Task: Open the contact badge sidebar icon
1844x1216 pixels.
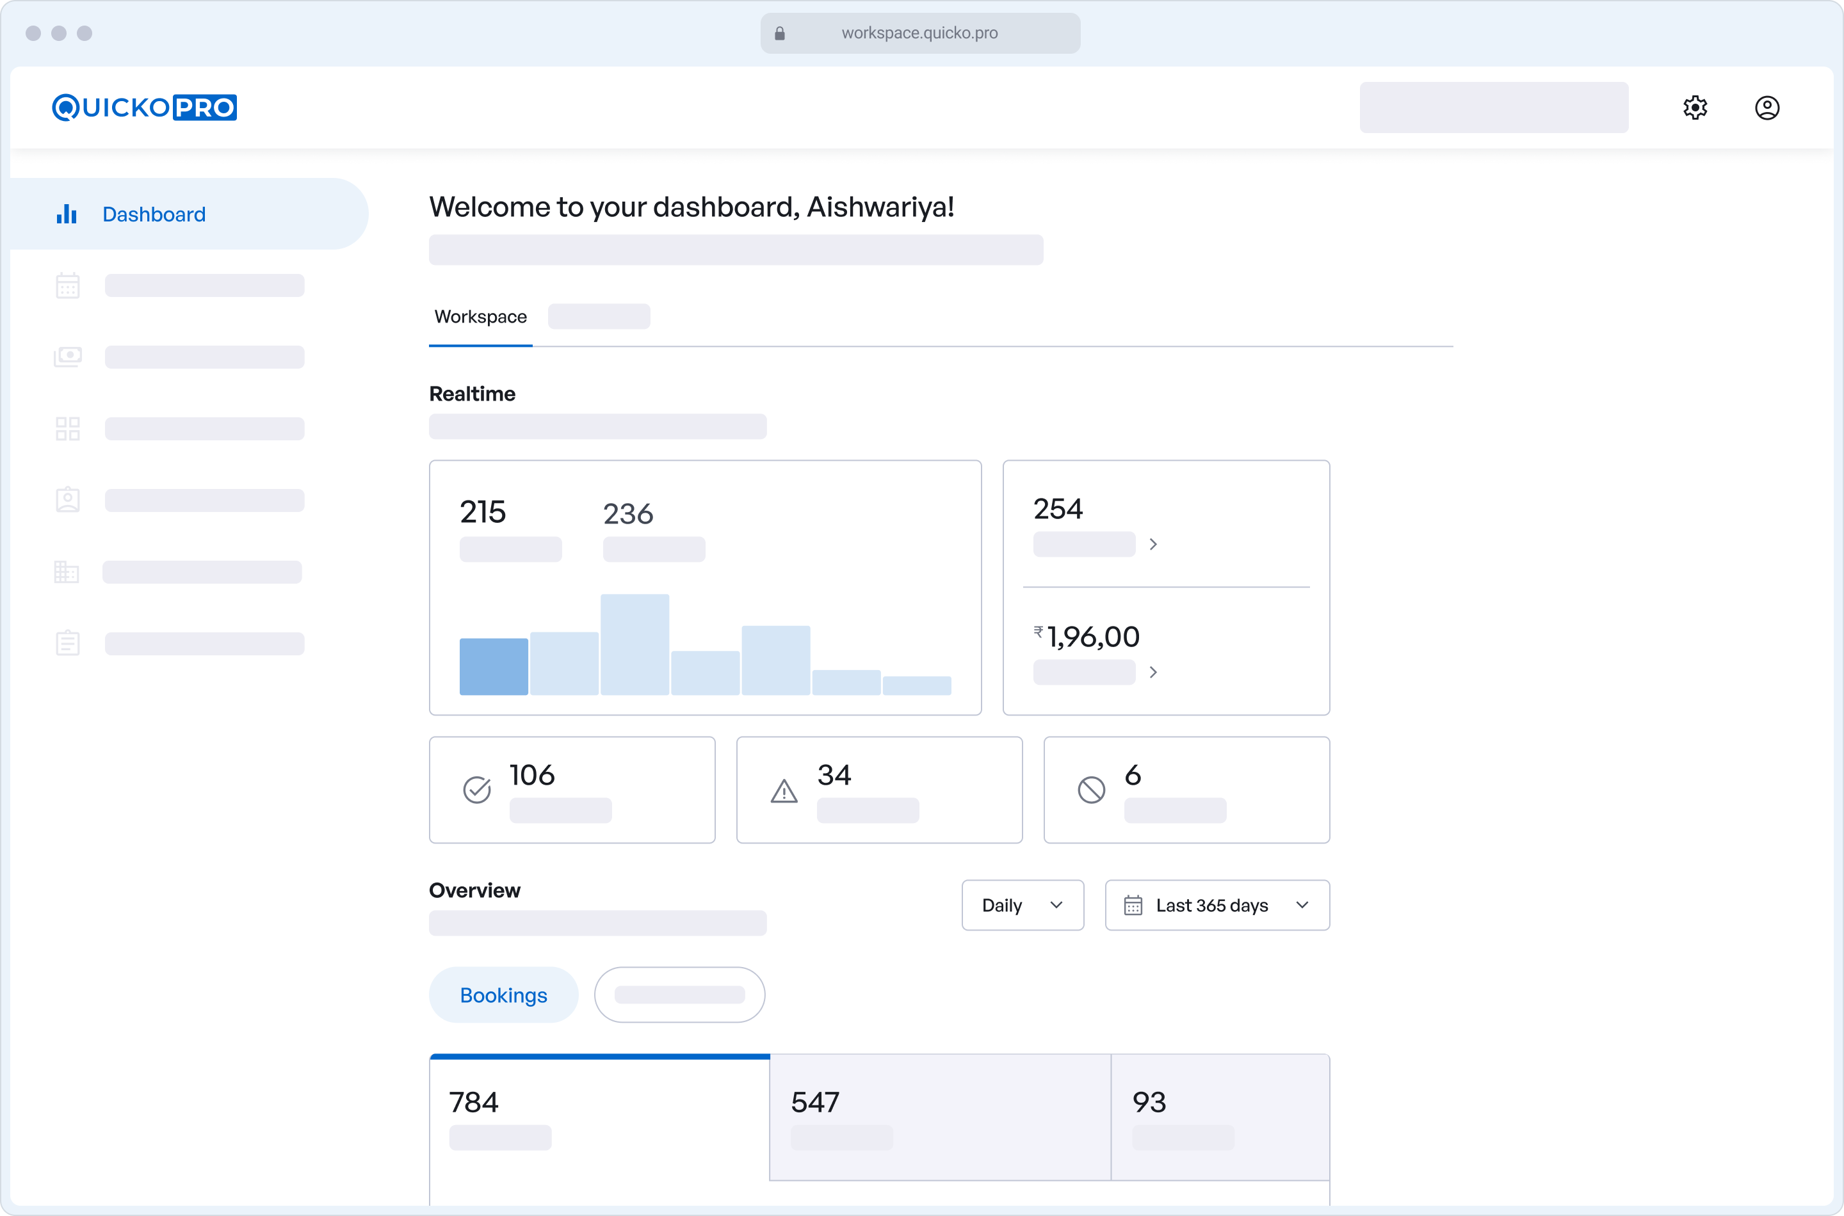Action: [x=67, y=499]
